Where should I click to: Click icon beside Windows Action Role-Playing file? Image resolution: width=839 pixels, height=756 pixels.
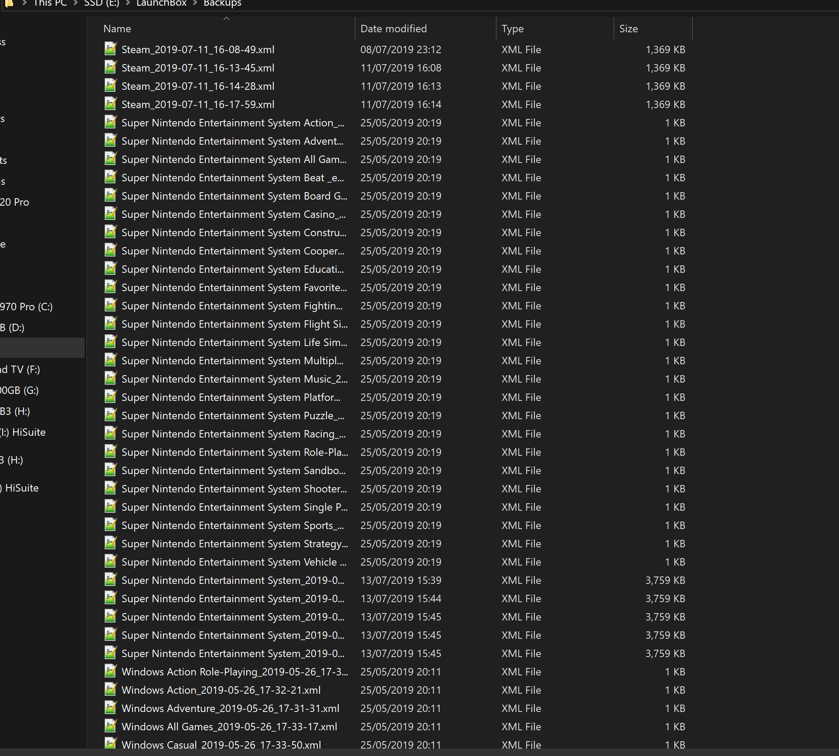(111, 671)
